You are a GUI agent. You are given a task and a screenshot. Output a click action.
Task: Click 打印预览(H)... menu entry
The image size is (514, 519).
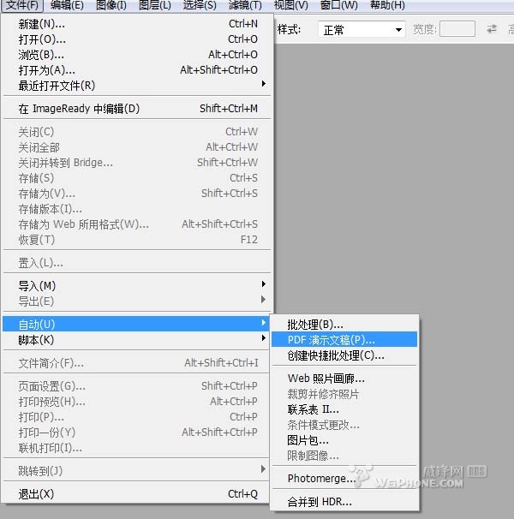(x=136, y=402)
